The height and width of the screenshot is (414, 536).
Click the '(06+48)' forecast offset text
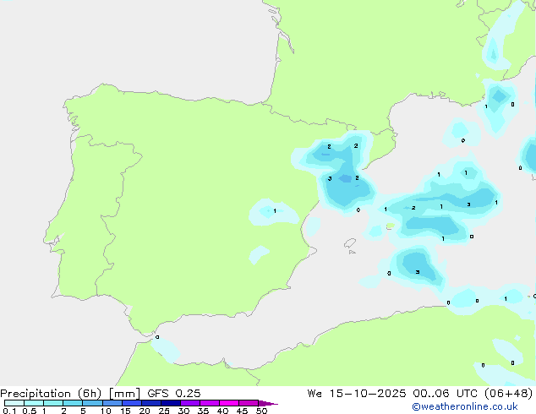(x=509, y=394)
